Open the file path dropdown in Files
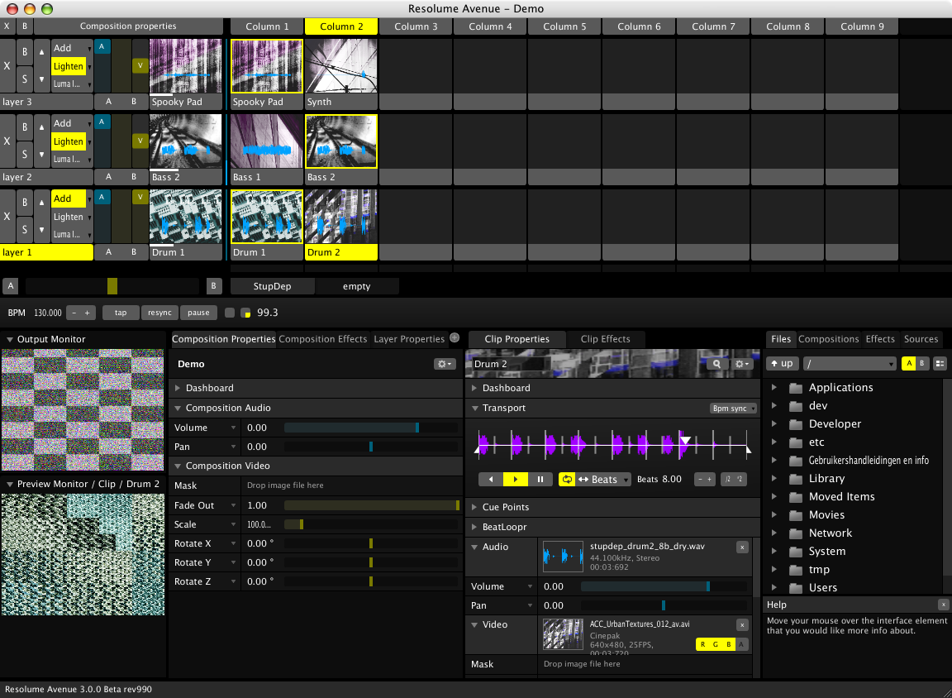The width and height of the screenshot is (952, 698). pyautogui.click(x=850, y=363)
